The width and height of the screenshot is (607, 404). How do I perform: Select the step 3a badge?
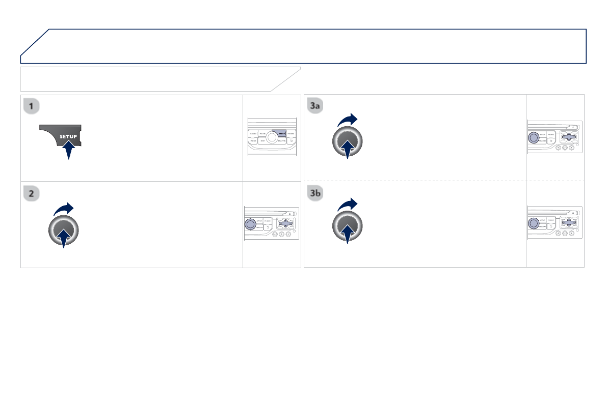click(315, 105)
